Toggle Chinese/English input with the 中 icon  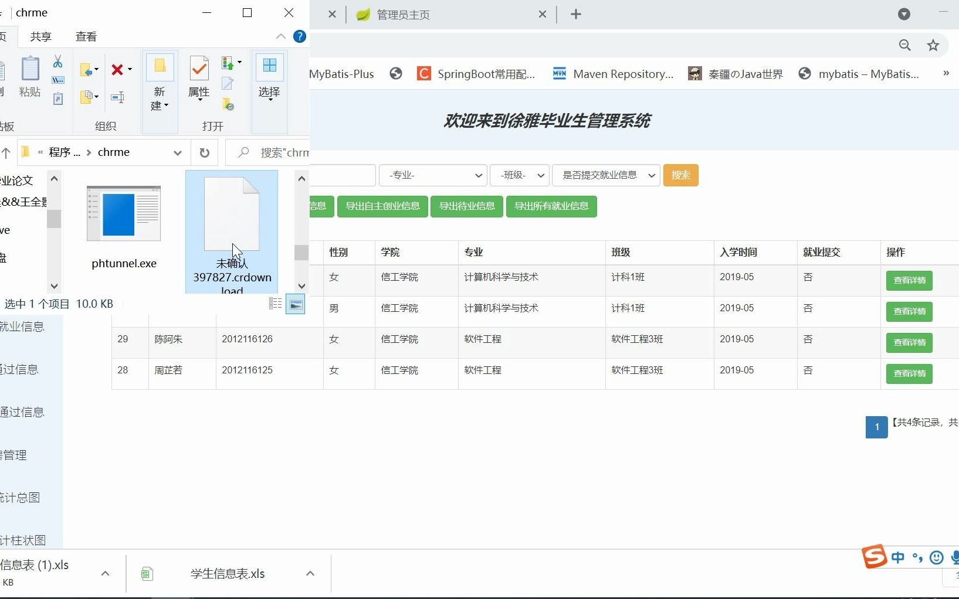point(899,558)
